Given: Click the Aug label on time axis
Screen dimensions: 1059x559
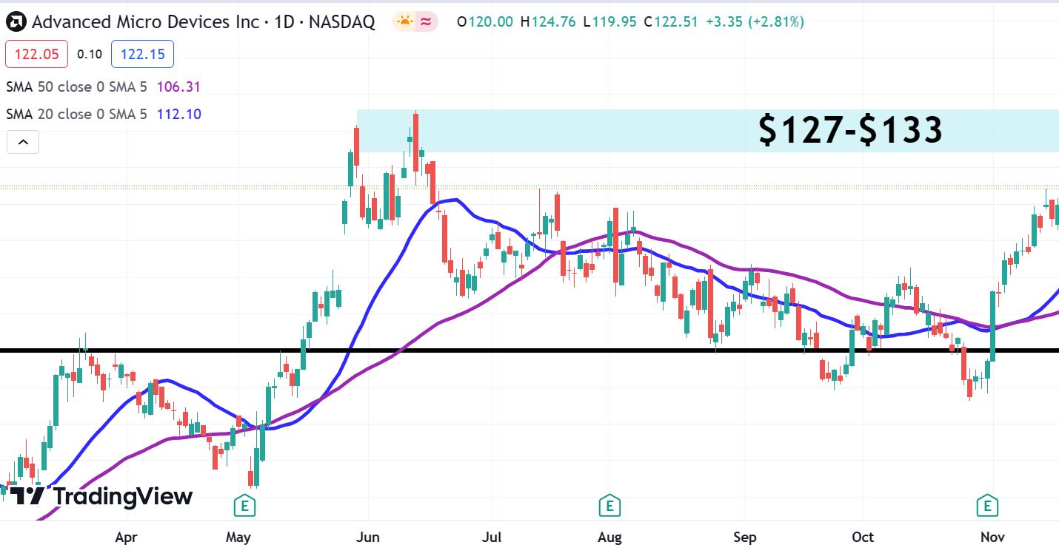Looking at the screenshot, I should (x=609, y=538).
